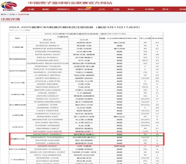Viewport: 186px width, 164px height.
Task: Select the JORDAN HOWARD name cell
Action: 48,51
